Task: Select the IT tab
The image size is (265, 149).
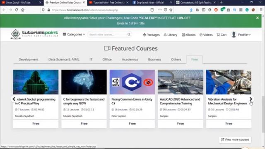Action: (x=91, y=60)
